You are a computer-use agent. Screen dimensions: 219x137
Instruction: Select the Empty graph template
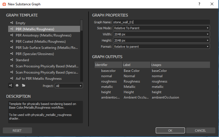click(44, 23)
